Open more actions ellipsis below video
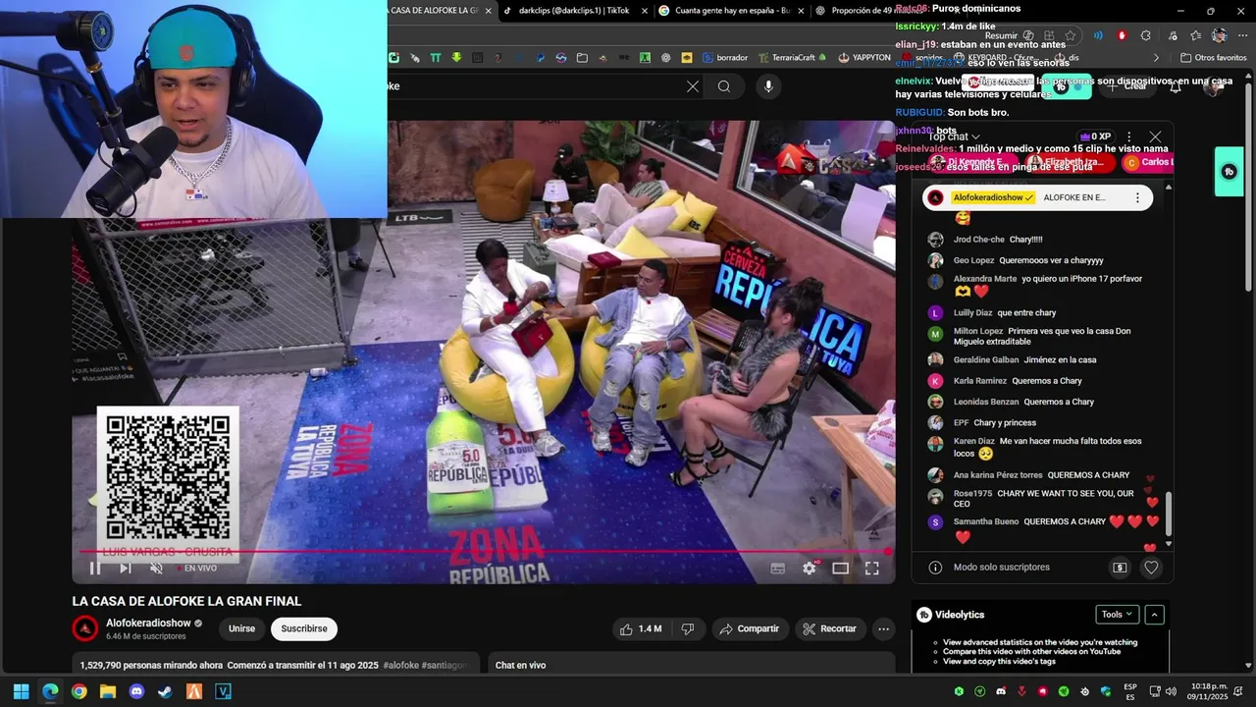 click(883, 628)
